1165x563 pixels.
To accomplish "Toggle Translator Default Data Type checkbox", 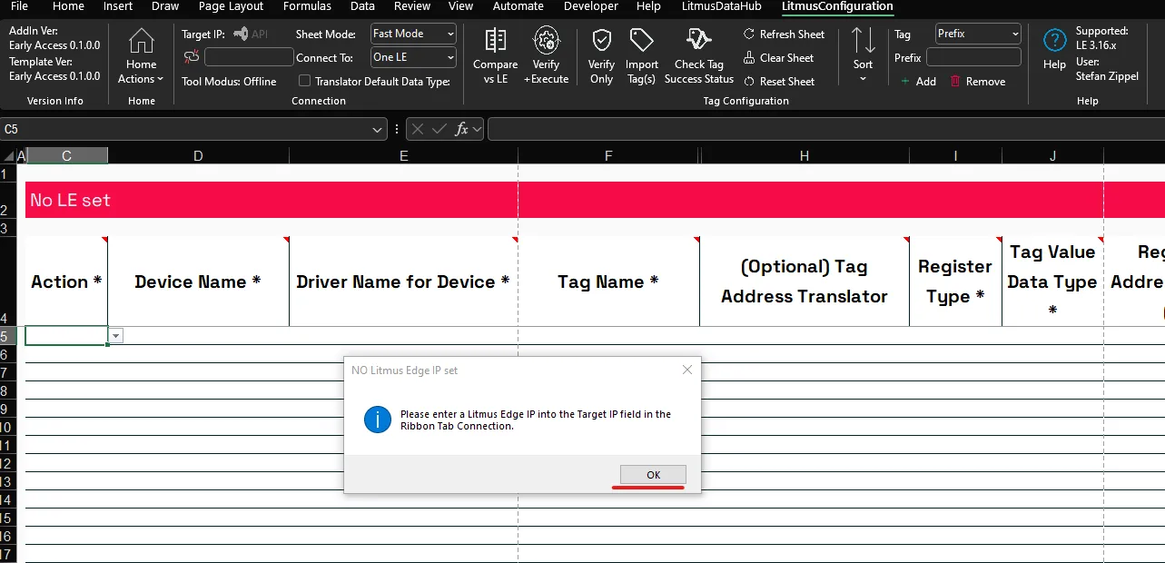I will coord(304,81).
